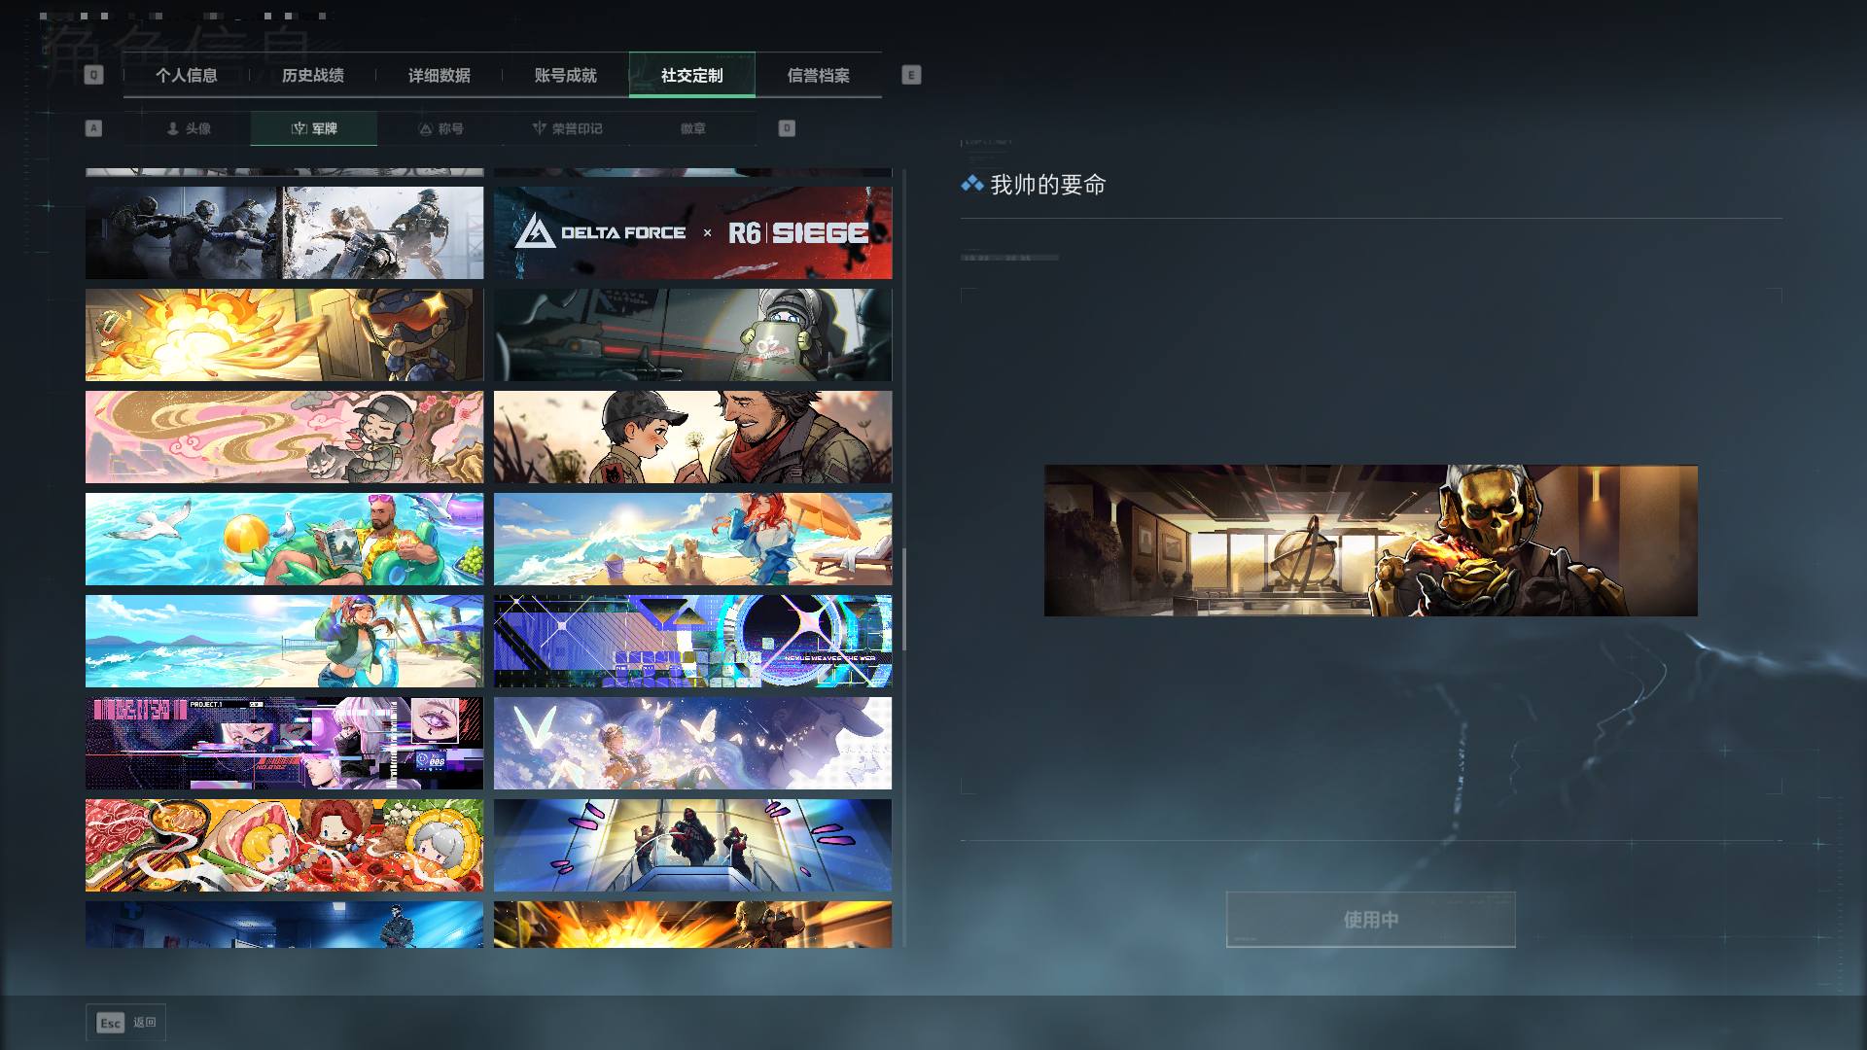The width and height of the screenshot is (1867, 1050).
Task: Select the red hooded figures banner
Action: click(x=692, y=846)
